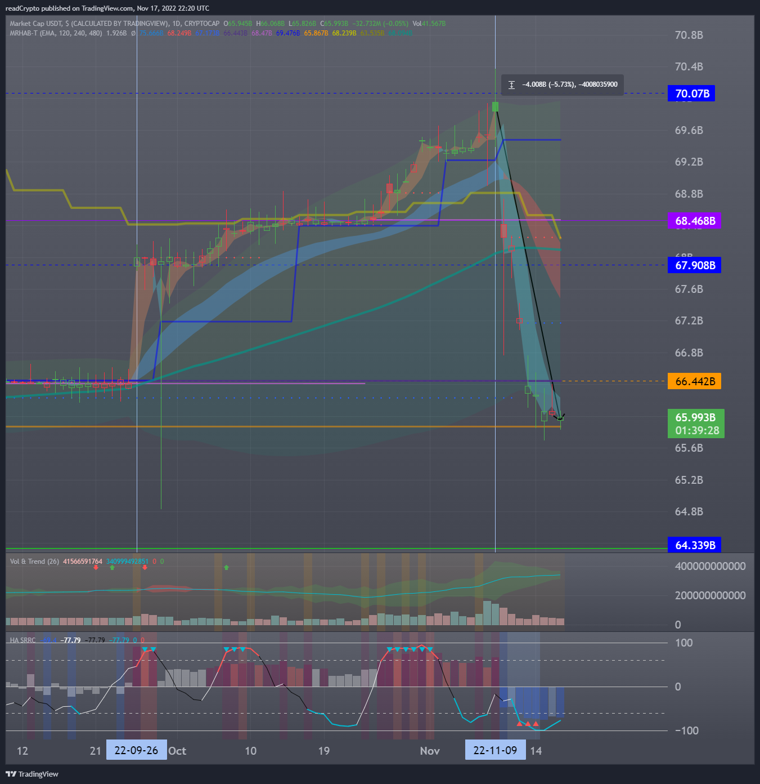Select the 70.07B blue price label

tap(691, 93)
